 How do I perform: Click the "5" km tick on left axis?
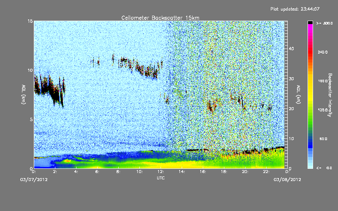(31, 119)
